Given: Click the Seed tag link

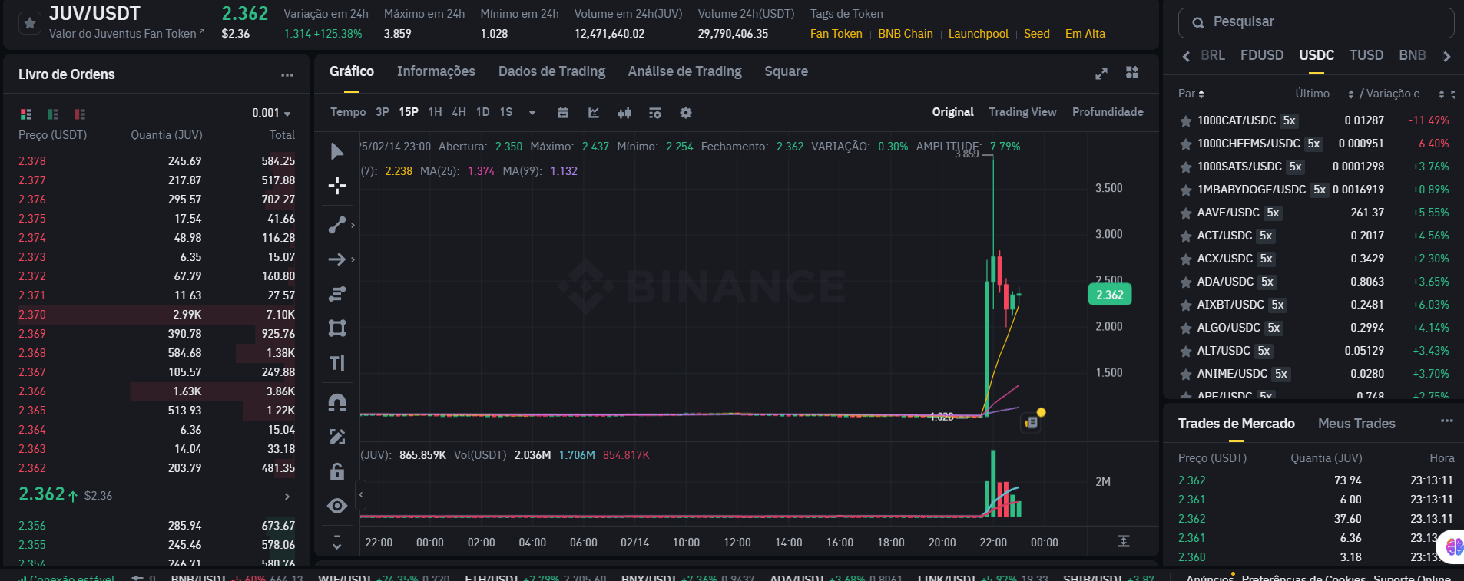Looking at the screenshot, I should pyautogui.click(x=1037, y=34).
